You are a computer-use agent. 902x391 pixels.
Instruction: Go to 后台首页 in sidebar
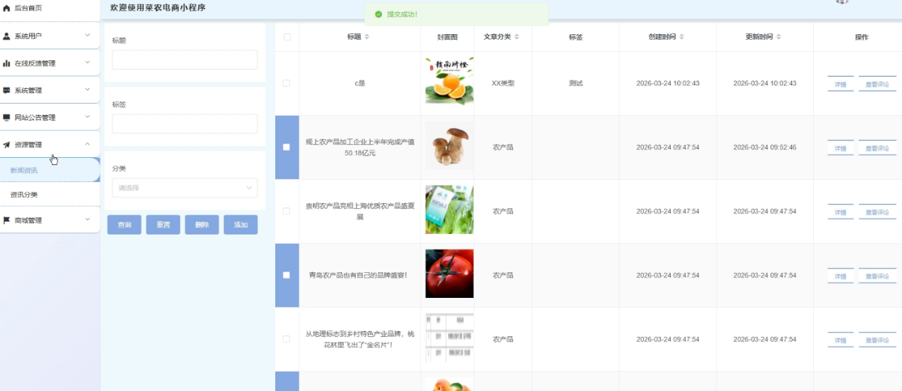[x=28, y=8]
